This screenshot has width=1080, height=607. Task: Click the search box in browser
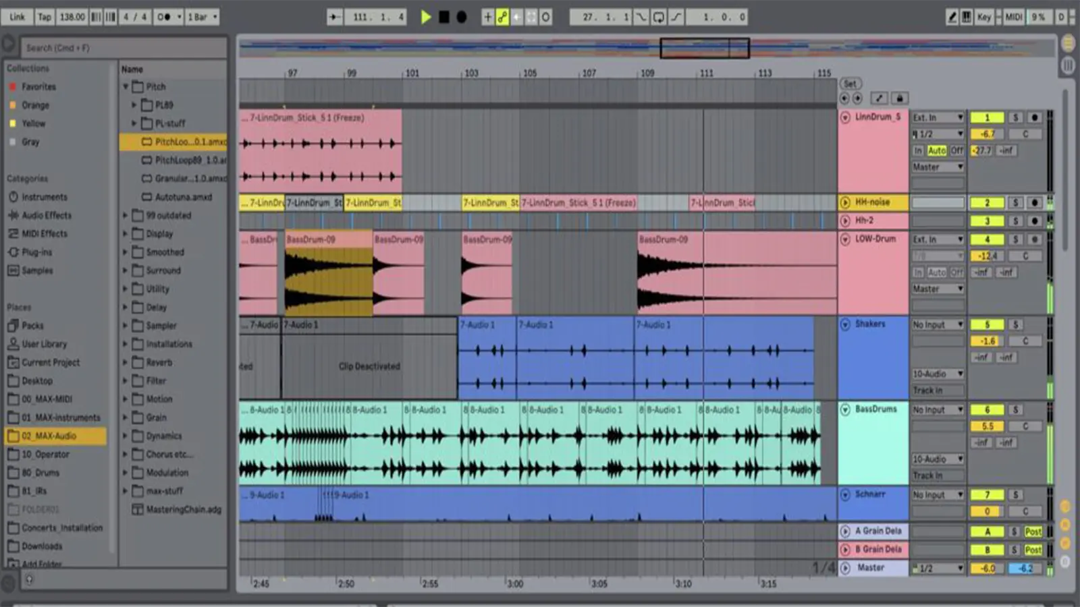[x=125, y=48]
